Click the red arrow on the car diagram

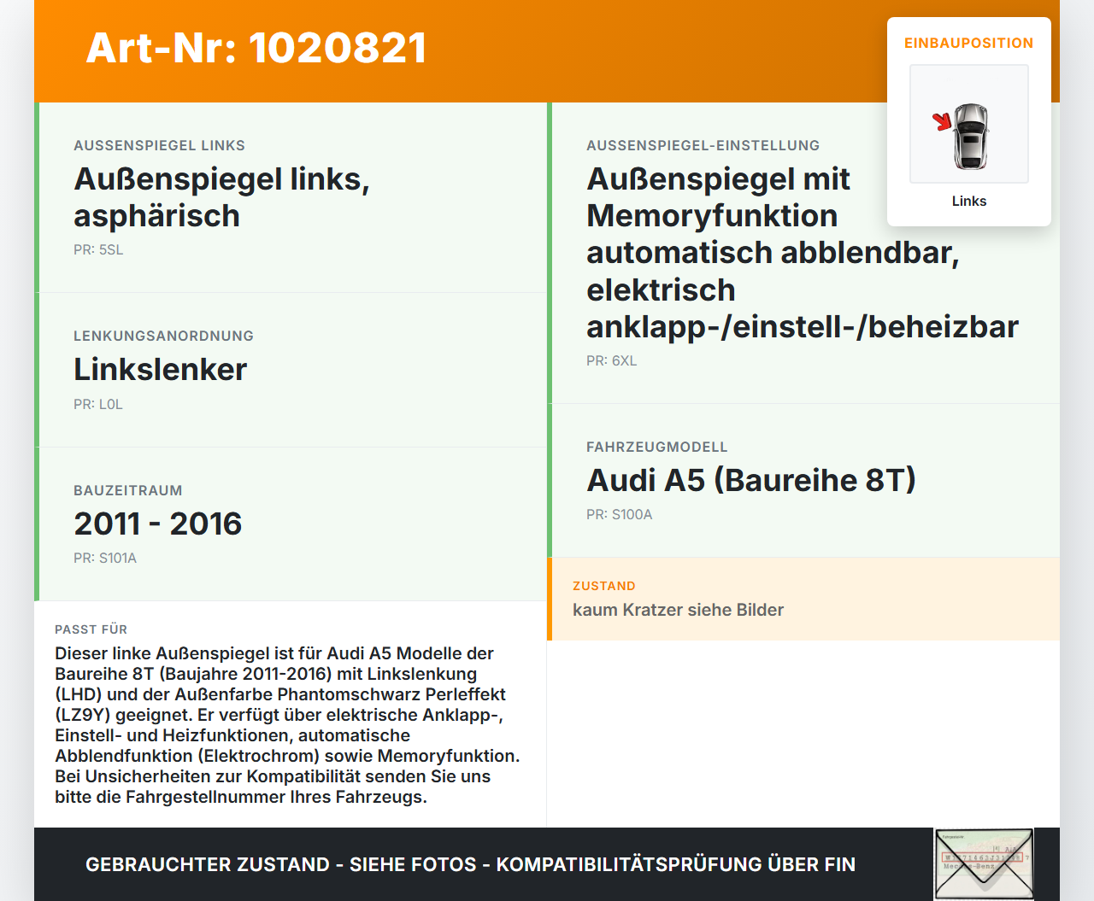point(943,120)
